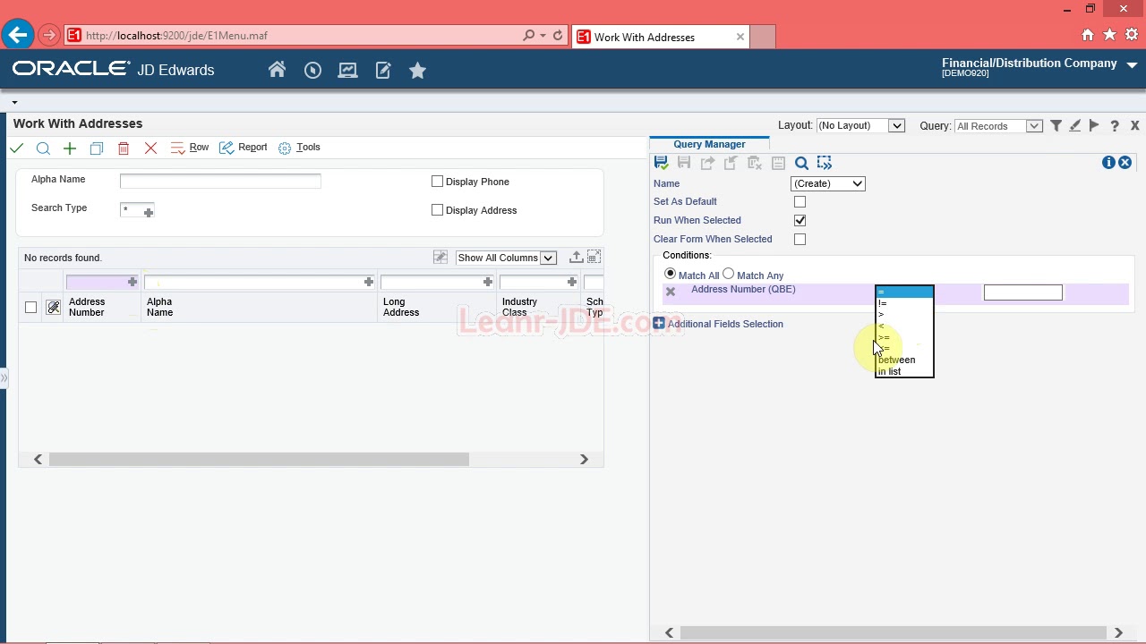Select the != operator option
1146x644 pixels.
pyautogui.click(x=904, y=303)
